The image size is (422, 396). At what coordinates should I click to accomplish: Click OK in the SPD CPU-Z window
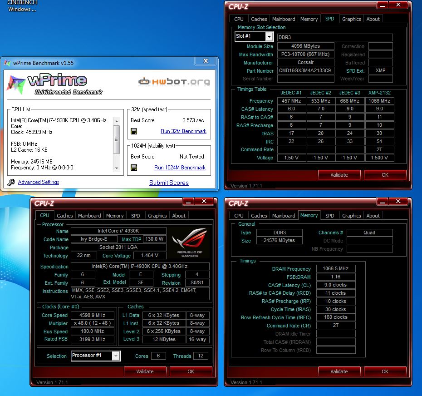385,175
